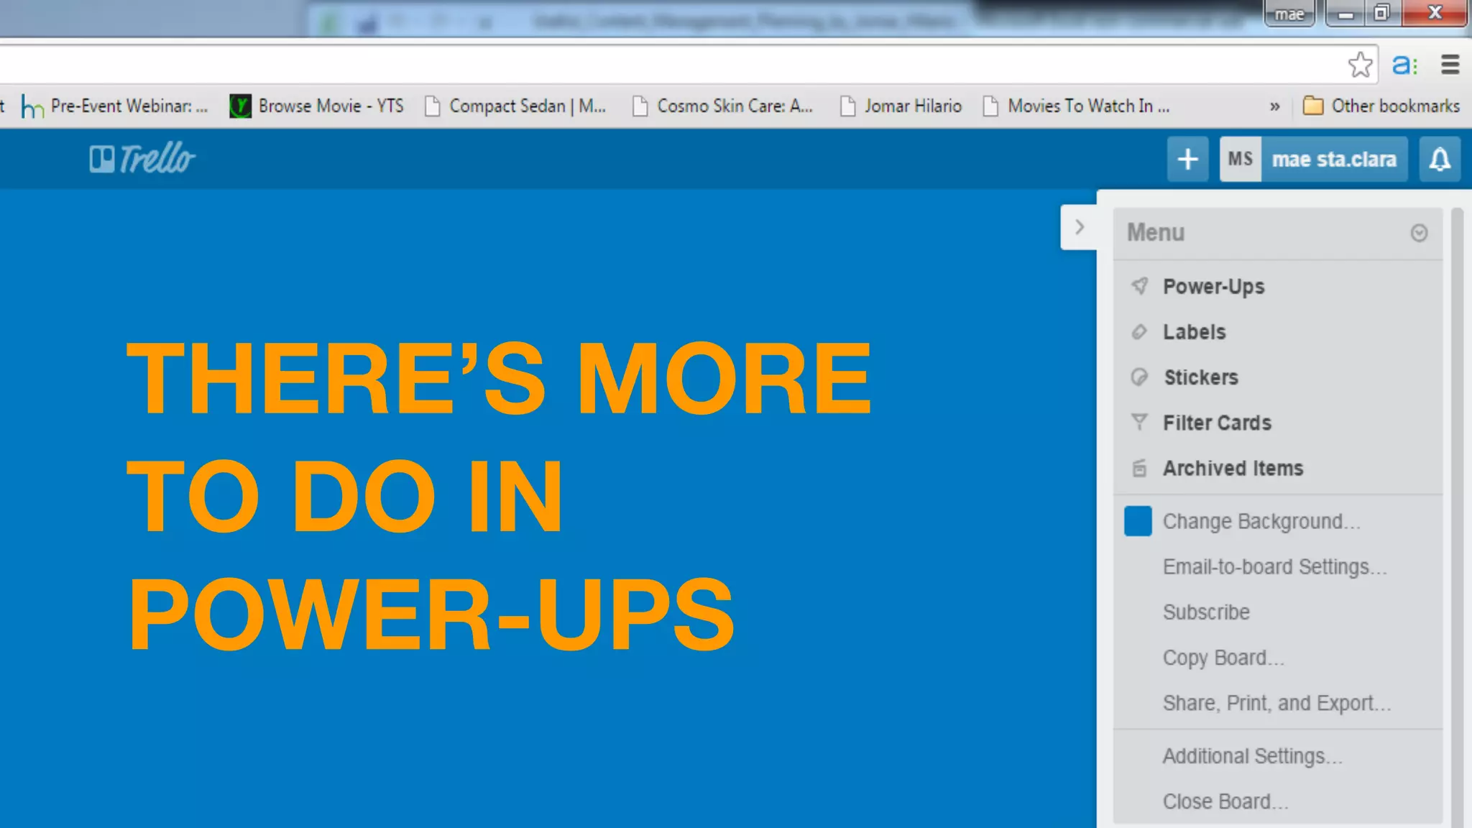This screenshot has width=1472, height=828.
Task: Click the blue 'a:' extension icon
Action: tap(1405, 65)
